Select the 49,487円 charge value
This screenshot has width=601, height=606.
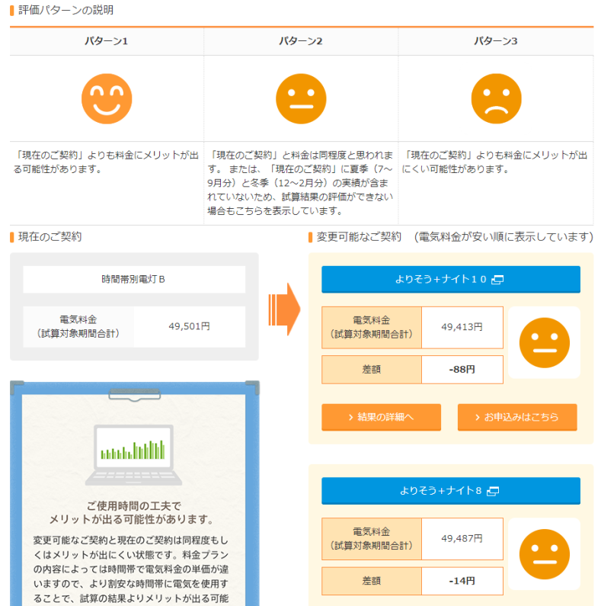click(x=462, y=538)
